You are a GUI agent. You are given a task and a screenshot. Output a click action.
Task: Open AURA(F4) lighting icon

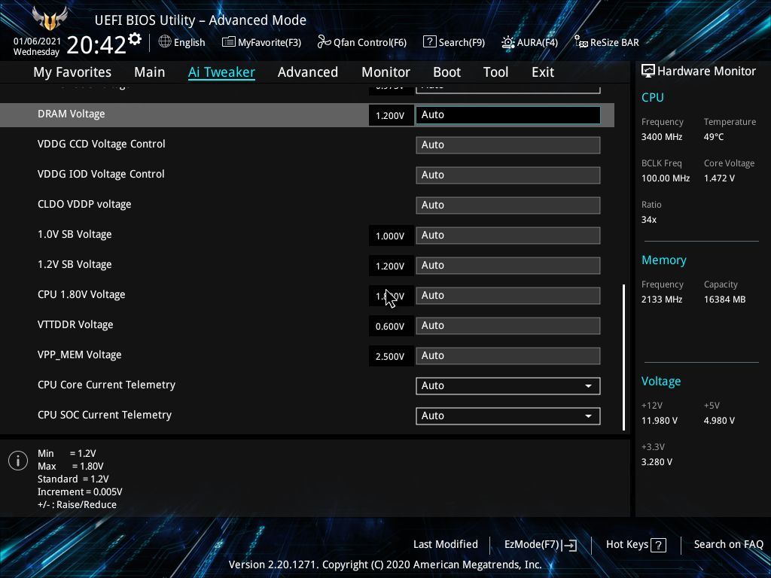point(508,42)
